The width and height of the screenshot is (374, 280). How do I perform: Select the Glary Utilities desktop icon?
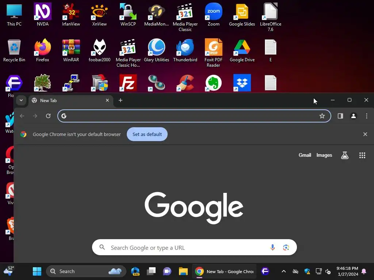(156, 50)
